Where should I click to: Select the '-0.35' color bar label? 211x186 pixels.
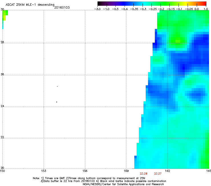134,9
